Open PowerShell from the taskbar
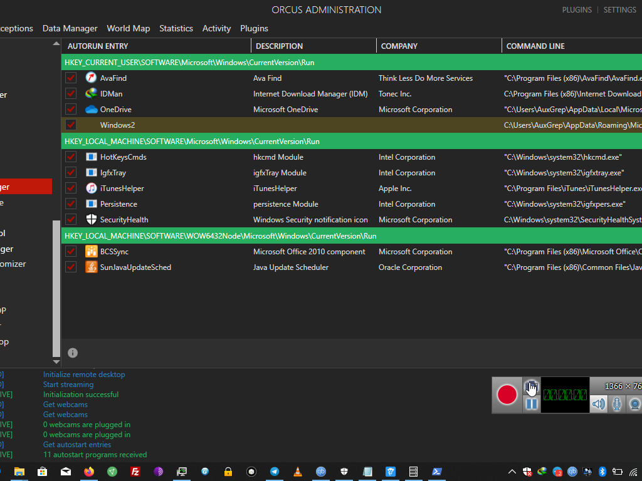642x481 pixels. point(436,472)
